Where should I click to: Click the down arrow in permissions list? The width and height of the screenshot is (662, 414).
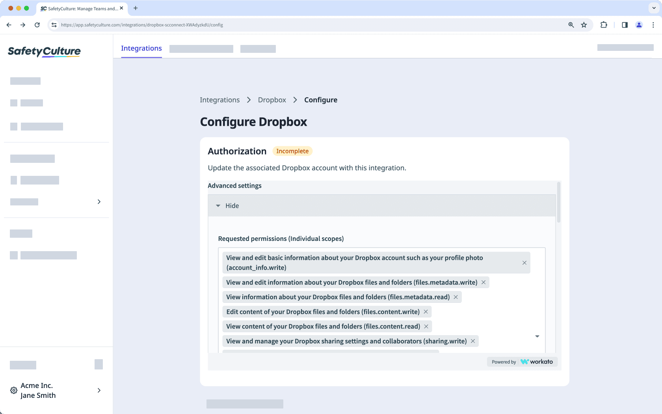pyautogui.click(x=537, y=336)
